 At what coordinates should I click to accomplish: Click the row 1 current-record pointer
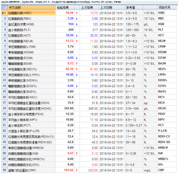tap(3, 13)
